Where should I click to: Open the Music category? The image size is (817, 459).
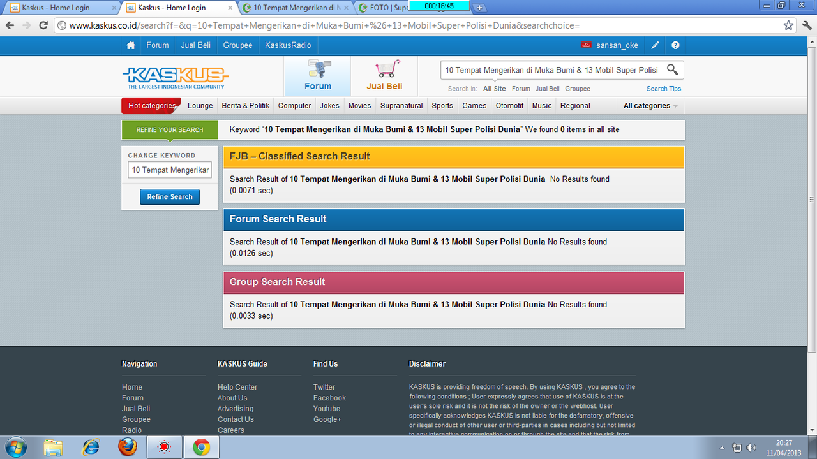tap(542, 106)
